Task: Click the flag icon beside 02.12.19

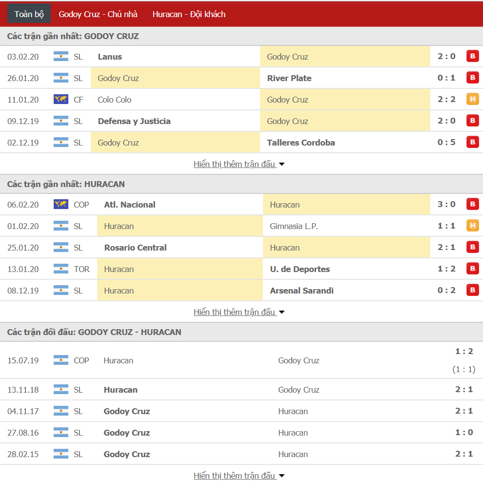Action: (x=61, y=143)
